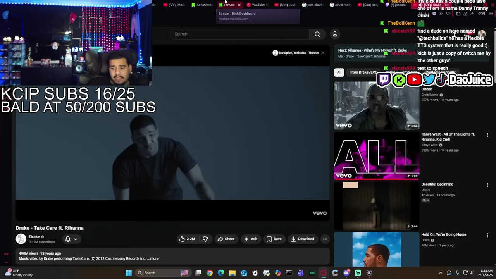Click the Drake - Take Care ft. Rihanna title

pos(50,228)
